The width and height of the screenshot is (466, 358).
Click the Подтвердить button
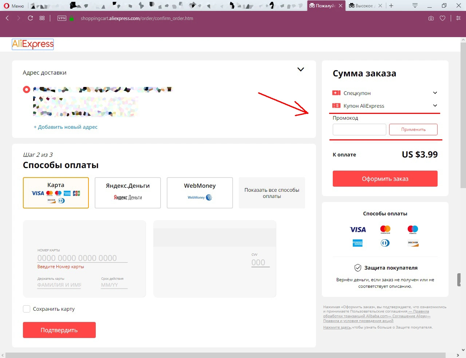(59, 330)
